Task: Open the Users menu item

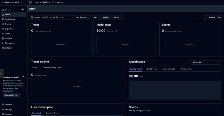Action: pyautogui.click(x=13, y=33)
